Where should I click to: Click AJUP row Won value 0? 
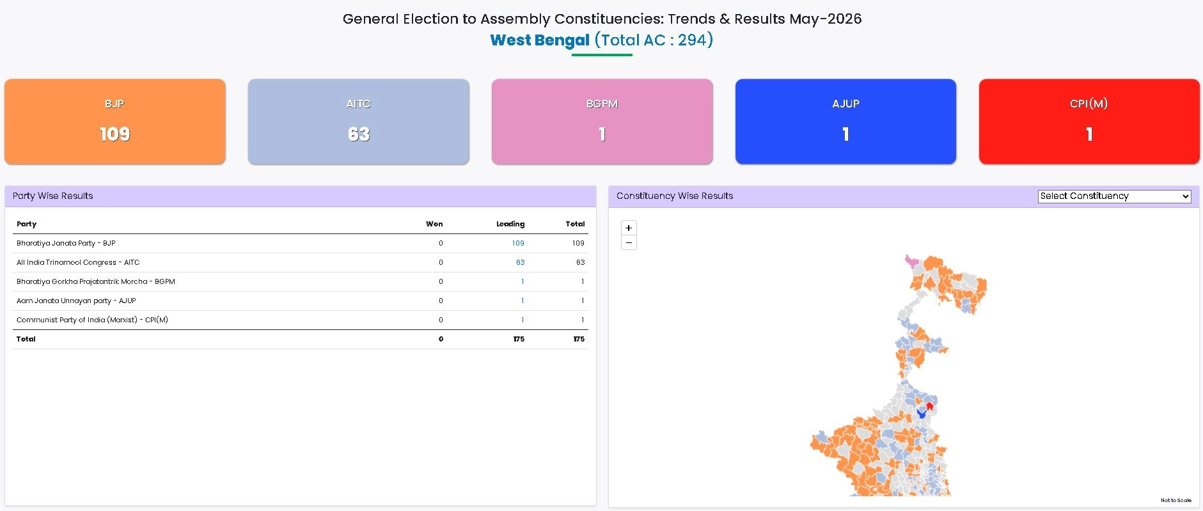click(x=441, y=301)
